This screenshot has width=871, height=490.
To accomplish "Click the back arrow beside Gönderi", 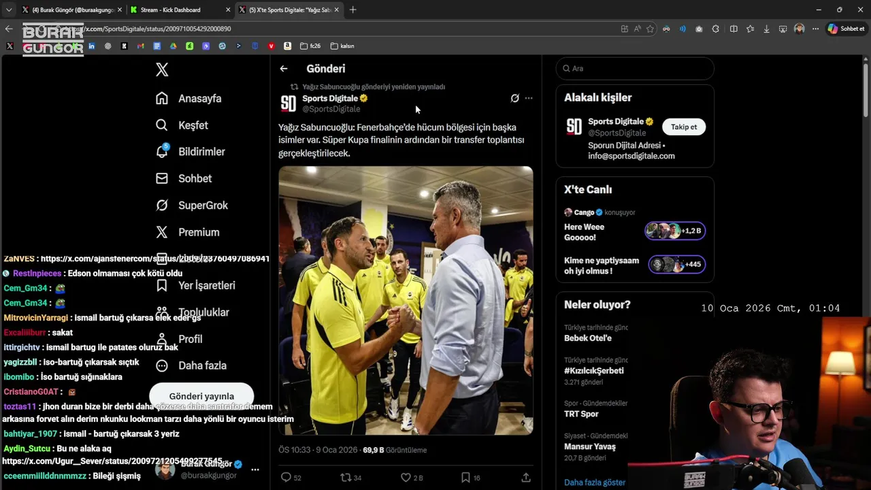I will click(284, 69).
